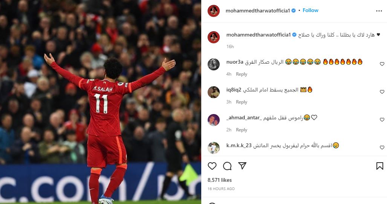The height and width of the screenshot is (204, 387).
Task: Like _ahmad_antar_'s comment heart
Action: click(x=382, y=120)
